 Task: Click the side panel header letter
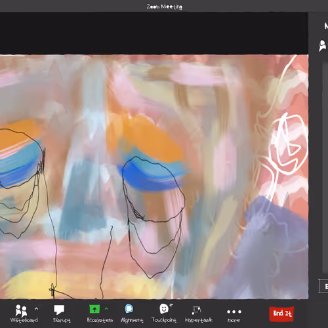tap(326, 26)
